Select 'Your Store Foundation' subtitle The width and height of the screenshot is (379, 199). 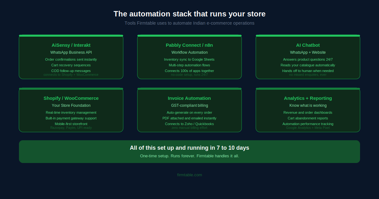(71, 106)
